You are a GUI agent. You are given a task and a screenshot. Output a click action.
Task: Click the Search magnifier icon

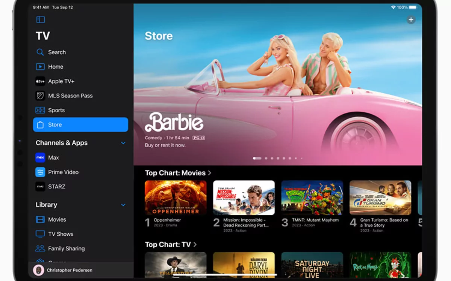coord(40,52)
